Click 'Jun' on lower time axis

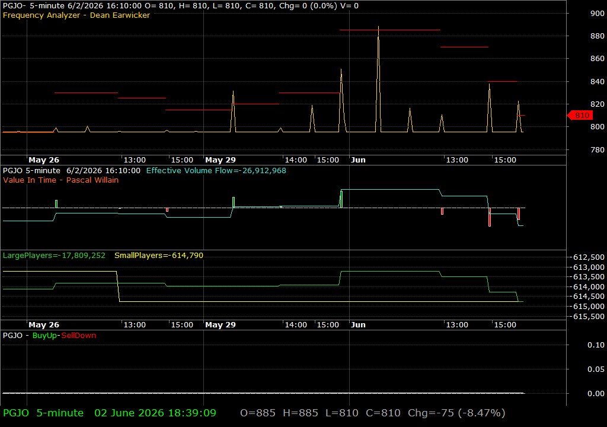tap(358, 325)
